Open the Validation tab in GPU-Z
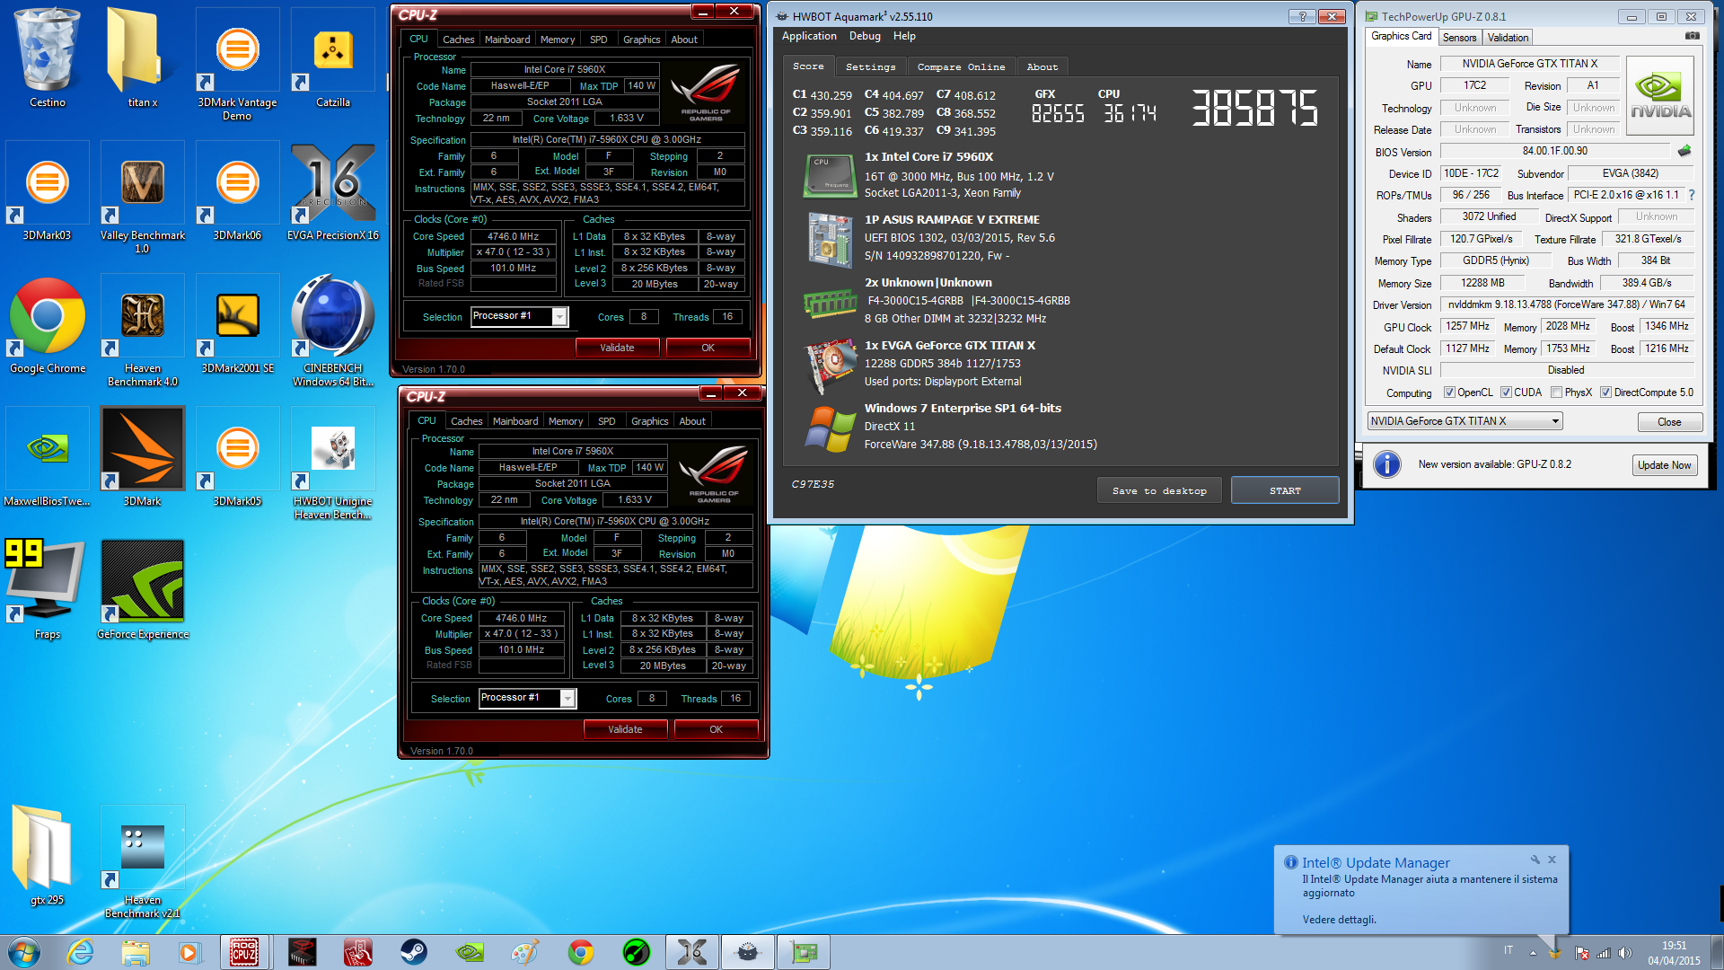 click(1508, 38)
